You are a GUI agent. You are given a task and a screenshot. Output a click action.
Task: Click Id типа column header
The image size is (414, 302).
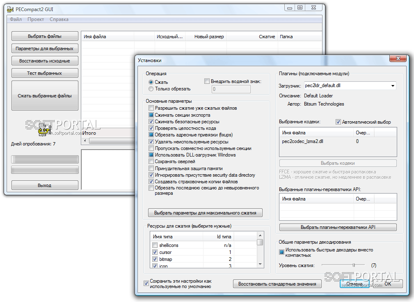tap(218, 236)
